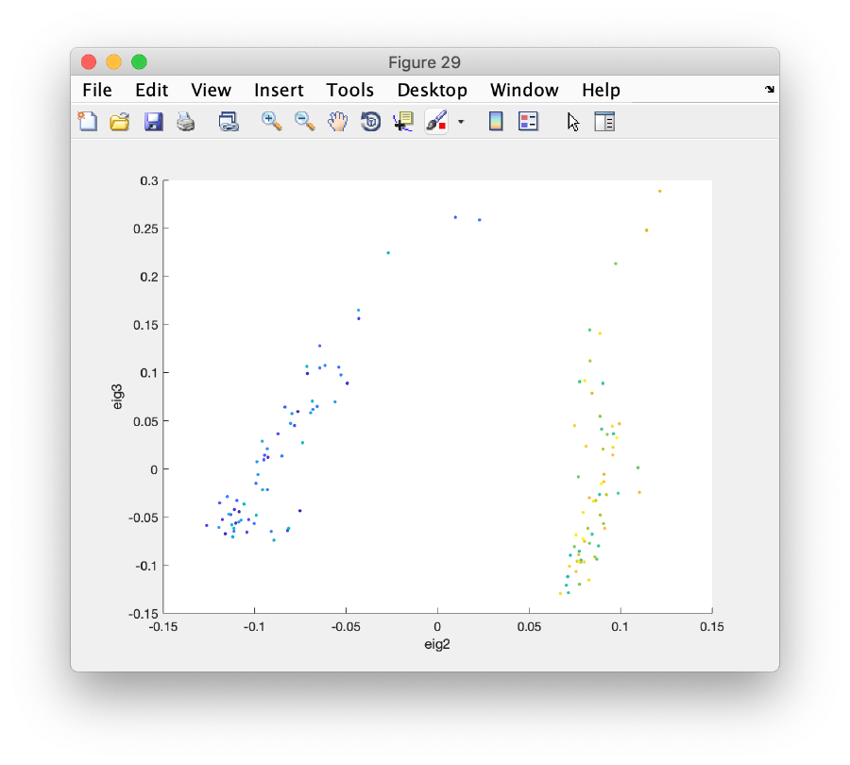The image size is (850, 765).
Task: Open the Desktop menu
Action: pos(432,90)
